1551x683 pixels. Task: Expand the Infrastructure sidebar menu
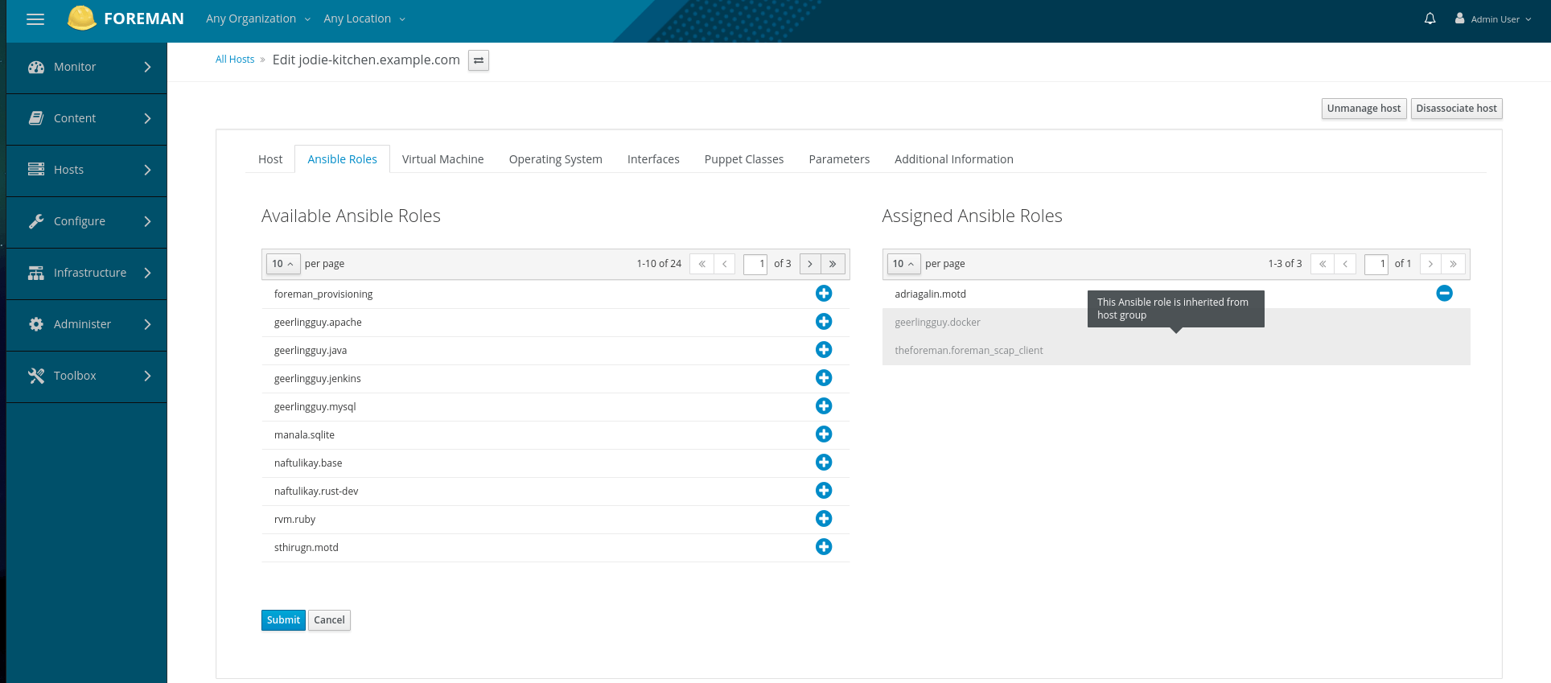point(87,274)
